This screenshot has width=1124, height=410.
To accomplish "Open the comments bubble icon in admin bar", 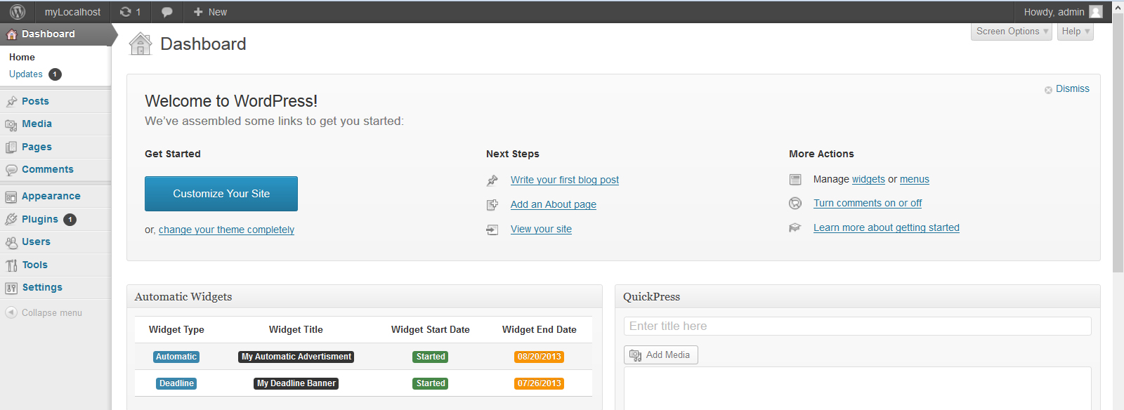I will 166,12.
